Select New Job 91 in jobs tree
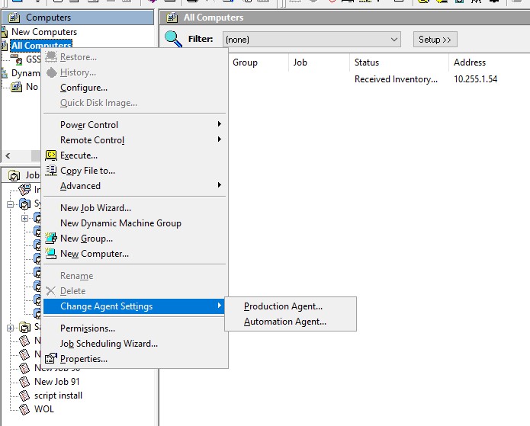 click(x=56, y=382)
